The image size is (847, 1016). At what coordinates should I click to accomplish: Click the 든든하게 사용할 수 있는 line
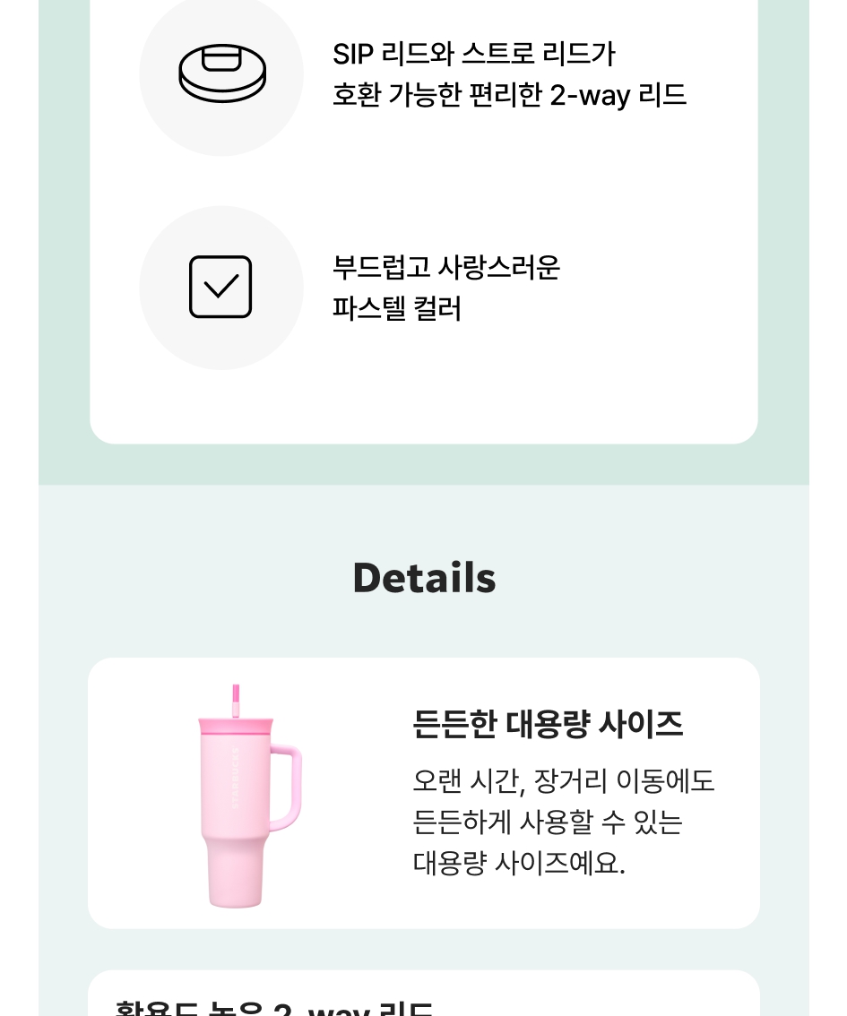pyautogui.click(x=548, y=822)
